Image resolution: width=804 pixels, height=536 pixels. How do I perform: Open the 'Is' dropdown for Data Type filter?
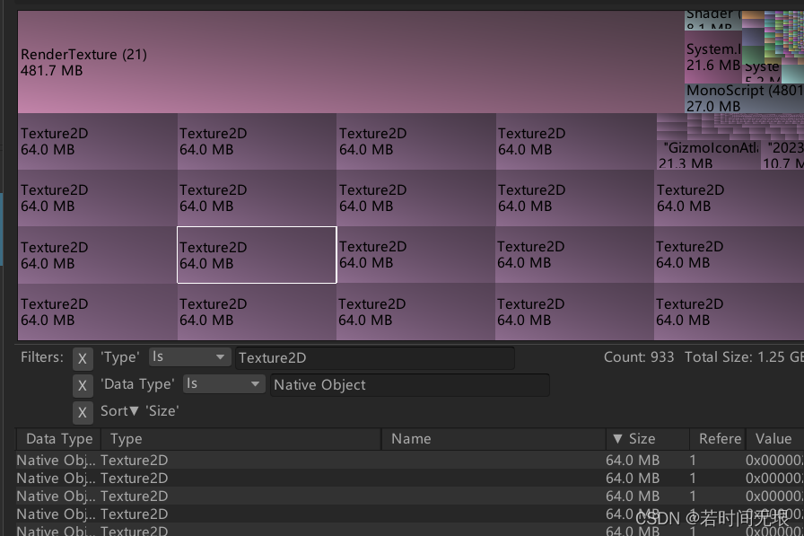coord(223,384)
